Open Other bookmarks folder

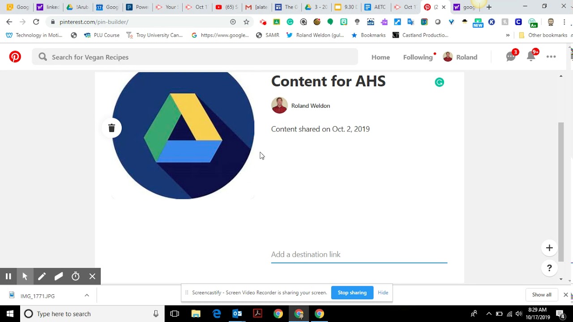[543, 35]
